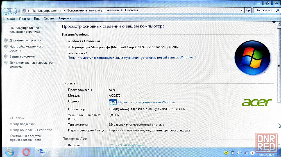The width and height of the screenshot is (281, 157).
Task: Select 'Все элементы панели управления' breadcrumb
Action: tap(93, 10)
